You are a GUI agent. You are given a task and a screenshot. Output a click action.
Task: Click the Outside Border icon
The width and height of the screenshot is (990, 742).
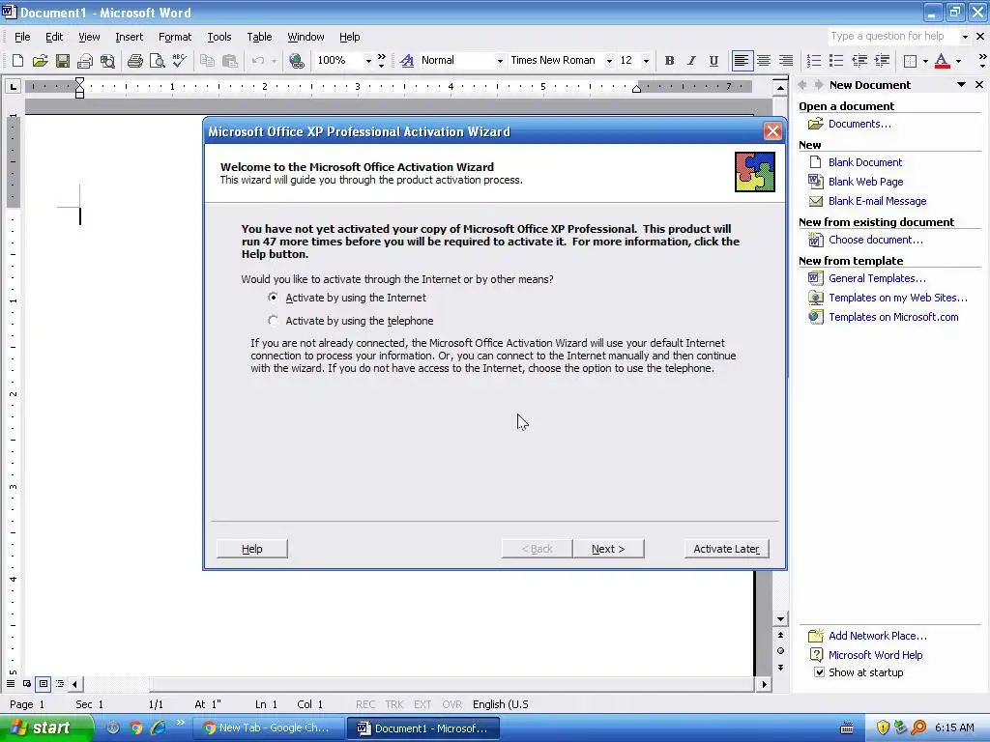(x=910, y=61)
